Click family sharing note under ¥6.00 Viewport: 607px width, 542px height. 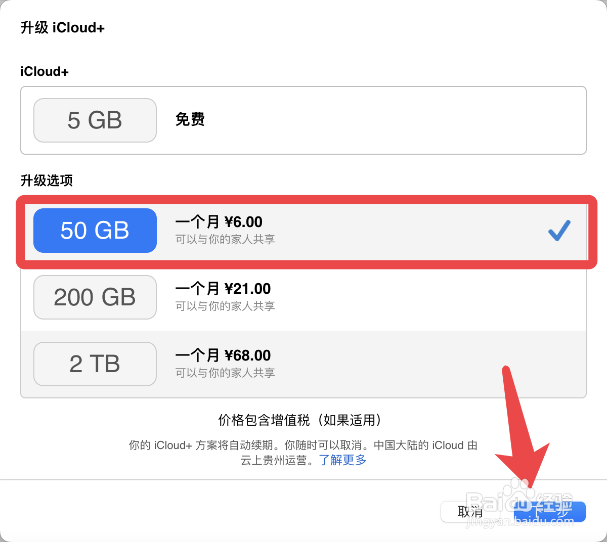tap(225, 240)
